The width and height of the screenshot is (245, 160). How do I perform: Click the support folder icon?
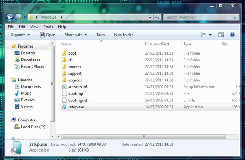[x=64, y=73]
